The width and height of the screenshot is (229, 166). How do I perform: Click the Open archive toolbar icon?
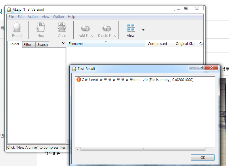(x=62, y=28)
